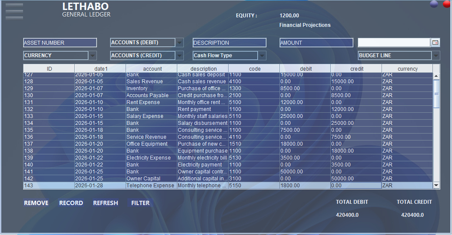The height and width of the screenshot is (235, 452).
Task: Click code 1510 cell
Action: [x=254, y=144]
